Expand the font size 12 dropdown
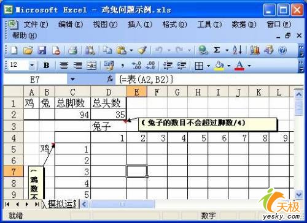Screen dimensions: 307x223 tap(32, 66)
